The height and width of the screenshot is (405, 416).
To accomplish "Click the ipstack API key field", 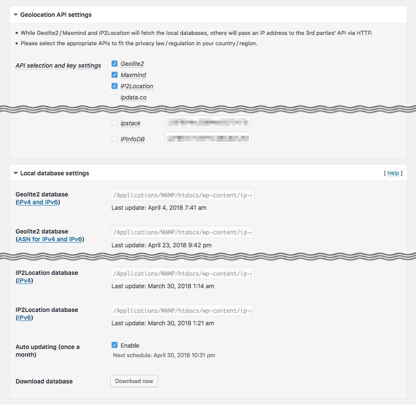I will point(208,122).
